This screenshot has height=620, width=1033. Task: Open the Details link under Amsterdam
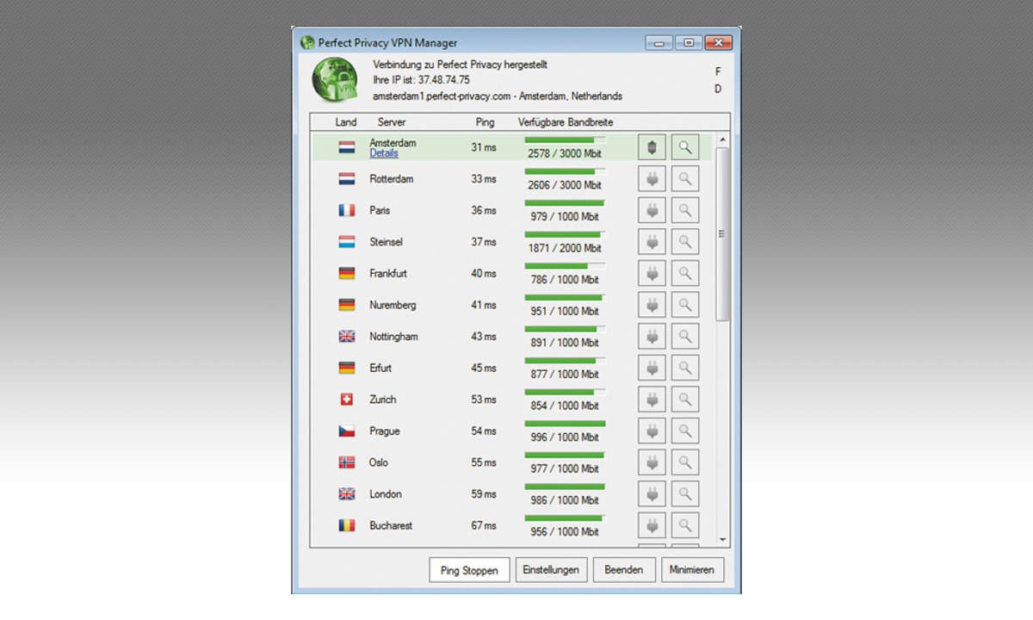384,153
